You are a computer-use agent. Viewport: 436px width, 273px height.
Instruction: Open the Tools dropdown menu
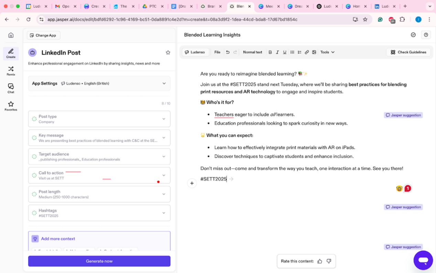(327, 52)
